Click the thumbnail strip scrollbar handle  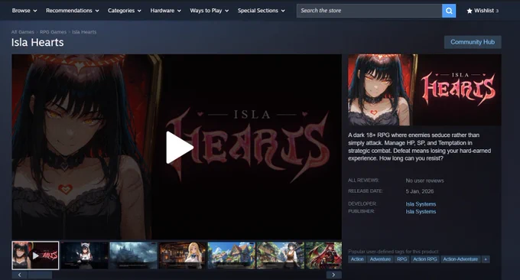(x=40, y=275)
